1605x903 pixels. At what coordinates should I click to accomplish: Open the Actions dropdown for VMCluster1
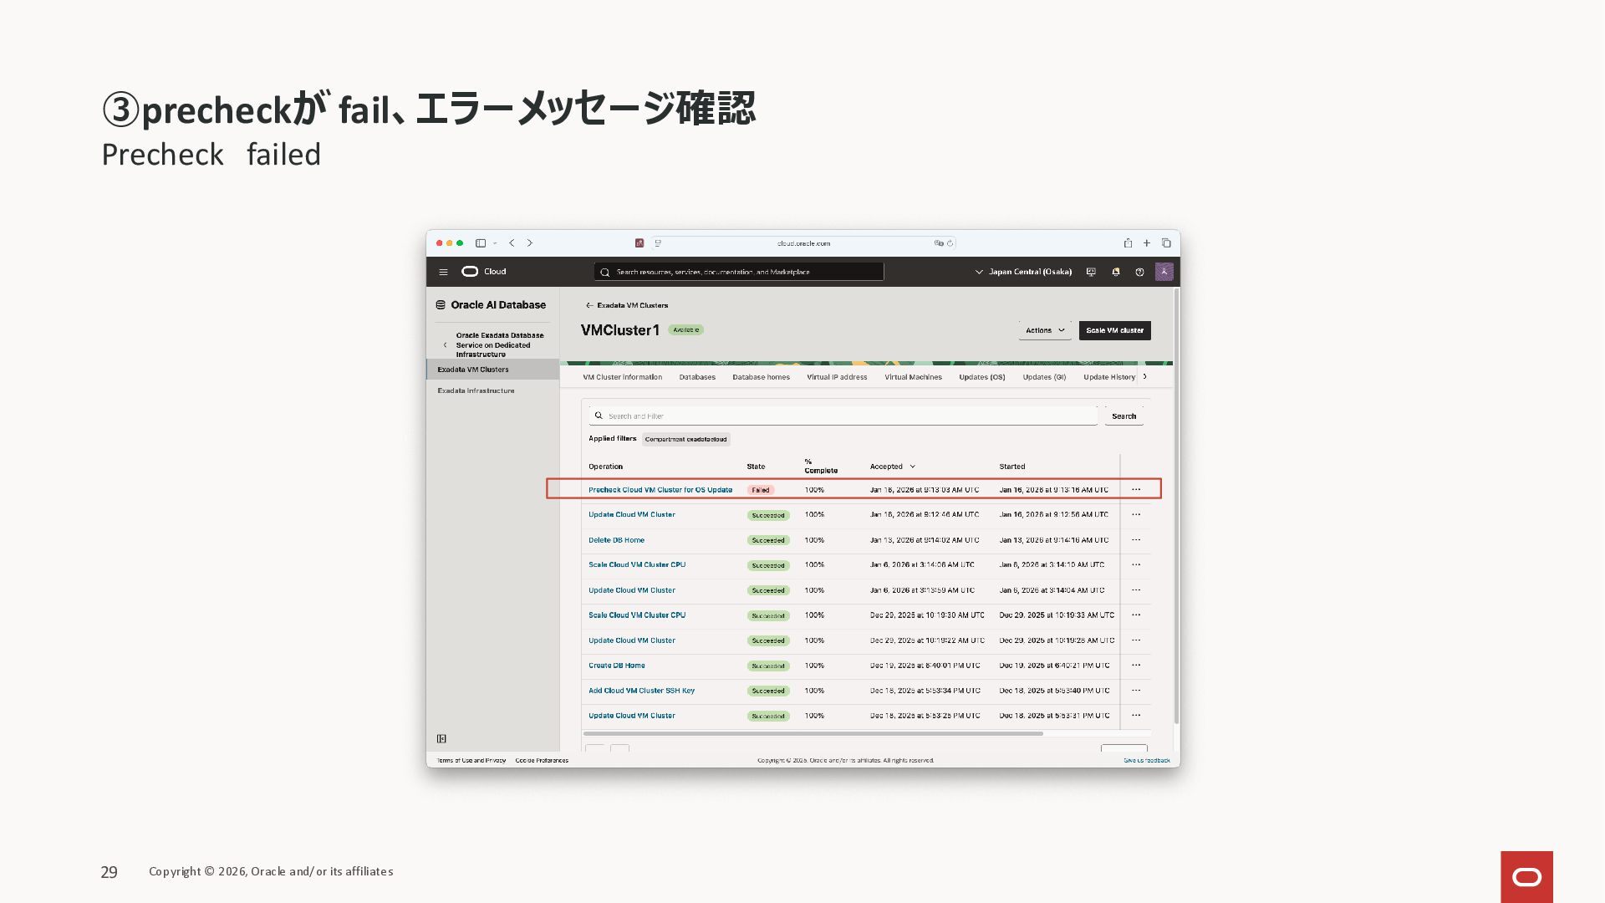click(1045, 330)
